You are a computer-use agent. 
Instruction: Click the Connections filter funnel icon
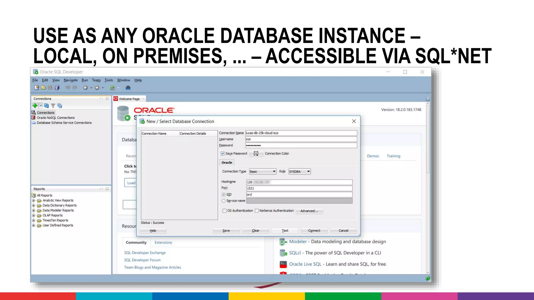click(x=53, y=105)
